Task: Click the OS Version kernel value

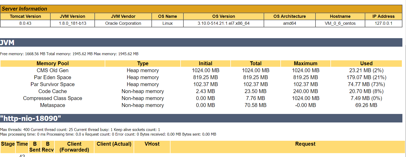Action: (223, 23)
